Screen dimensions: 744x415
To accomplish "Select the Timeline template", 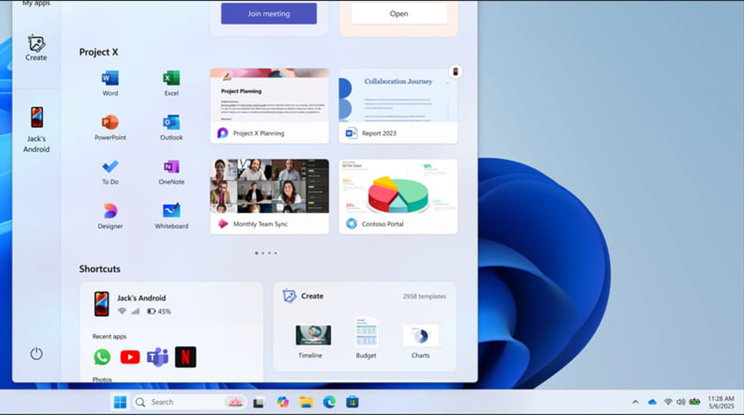I will point(313,342).
